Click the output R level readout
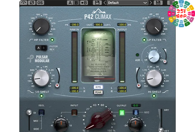 (122, 91)
